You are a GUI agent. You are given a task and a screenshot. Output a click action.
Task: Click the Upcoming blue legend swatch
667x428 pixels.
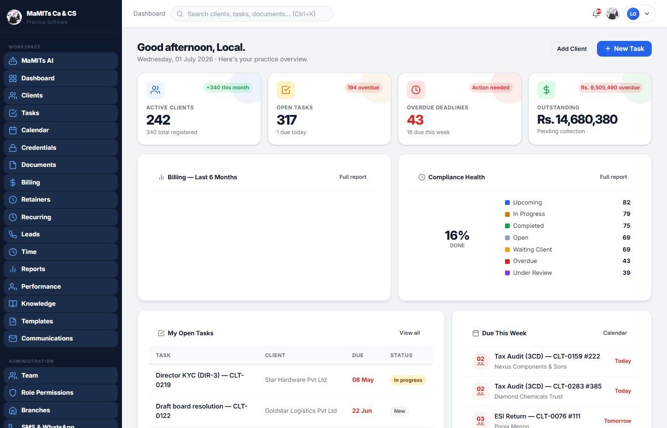507,203
